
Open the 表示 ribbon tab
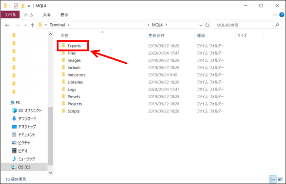coord(64,15)
